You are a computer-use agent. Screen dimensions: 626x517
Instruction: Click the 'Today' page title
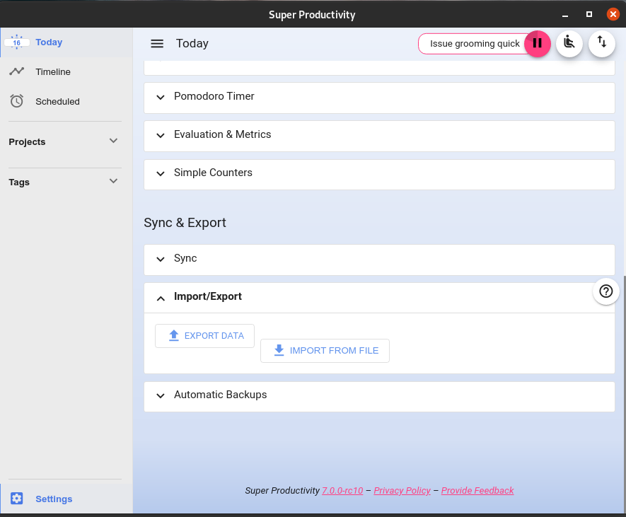click(x=192, y=44)
